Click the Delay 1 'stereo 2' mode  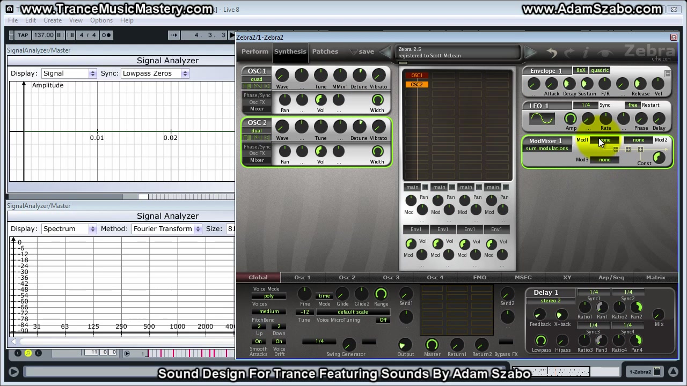(x=551, y=301)
